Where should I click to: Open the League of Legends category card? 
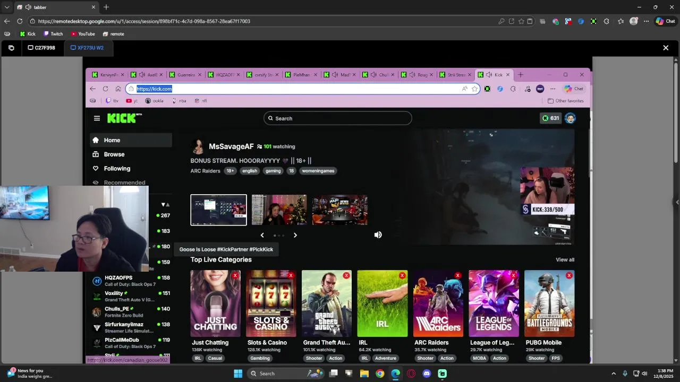[x=494, y=303]
